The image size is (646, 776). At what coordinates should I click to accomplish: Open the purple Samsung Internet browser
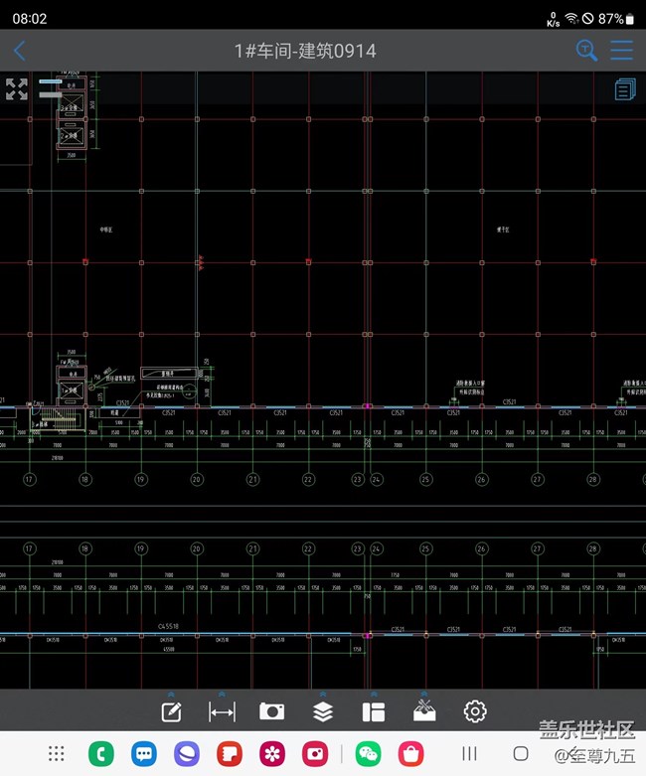[187, 754]
